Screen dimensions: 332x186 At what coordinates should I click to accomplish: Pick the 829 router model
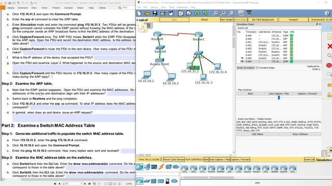pyautogui.click(x=229, y=169)
